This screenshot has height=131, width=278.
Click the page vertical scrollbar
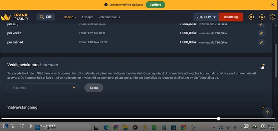(276, 60)
